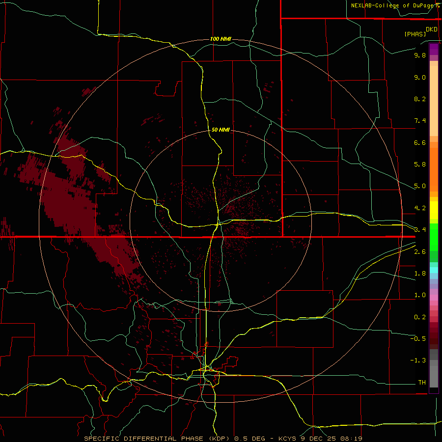Click the 5.0 legend value
The height and width of the screenshot is (442, 442).
[420, 186]
